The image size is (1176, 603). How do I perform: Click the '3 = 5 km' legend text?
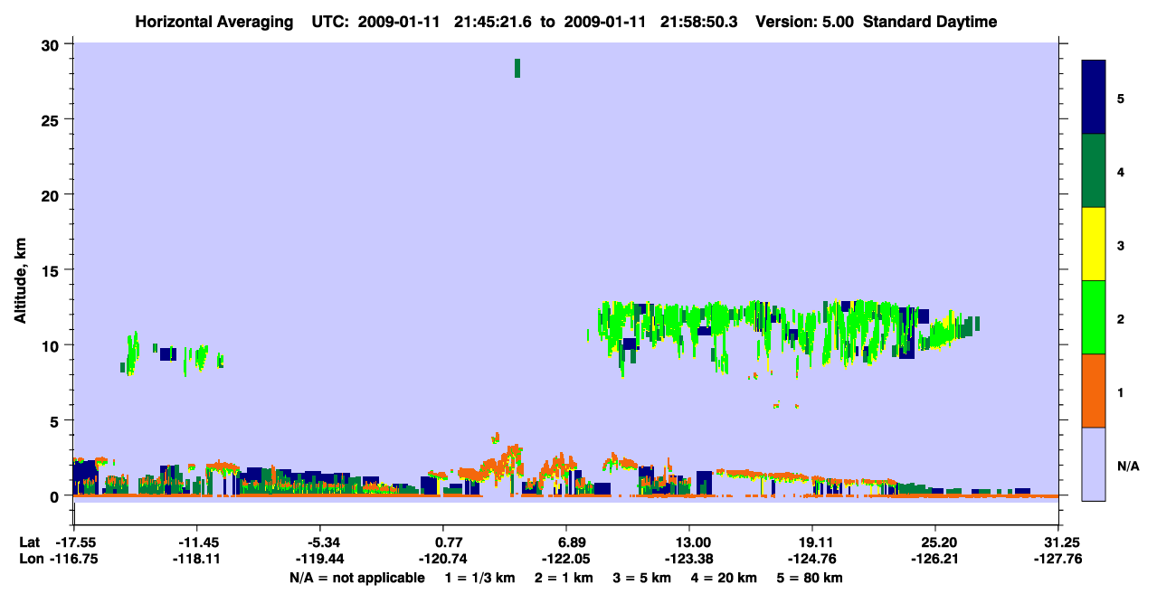pyautogui.click(x=641, y=578)
